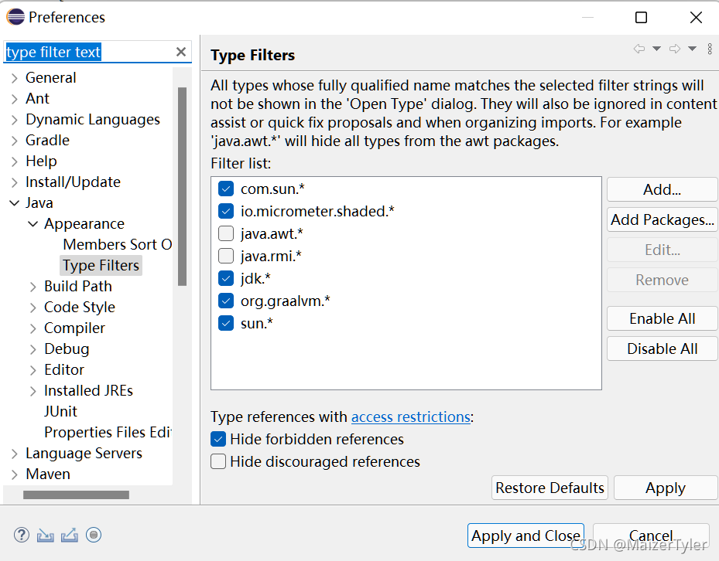The width and height of the screenshot is (719, 561).
Task: Open the Help question mark icon
Action: (21, 535)
